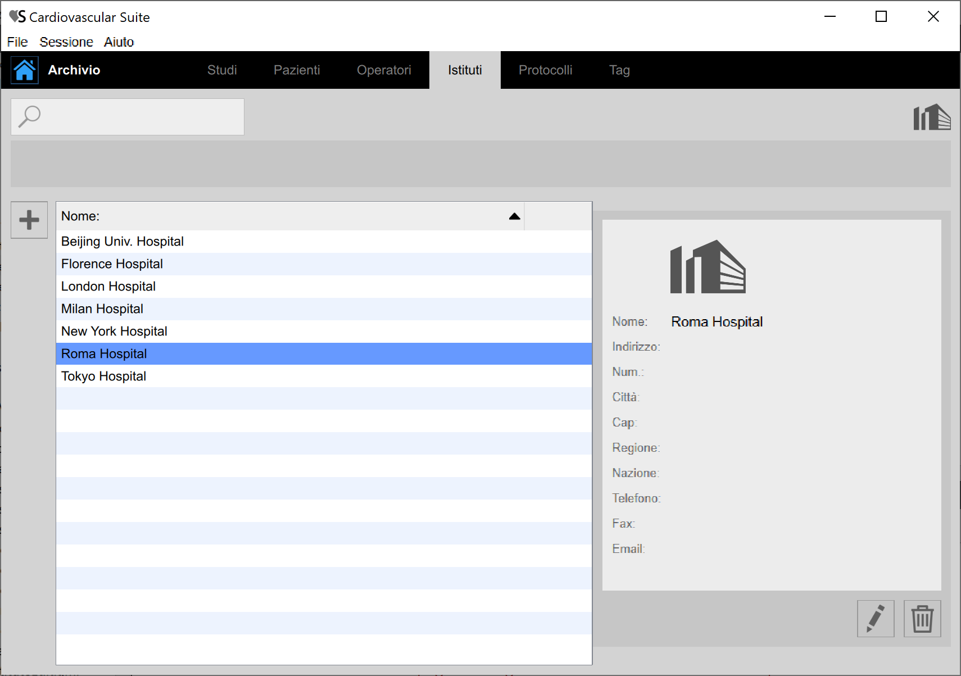
Task: Choose Tokyo Hospital from the list
Action: (x=104, y=376)
